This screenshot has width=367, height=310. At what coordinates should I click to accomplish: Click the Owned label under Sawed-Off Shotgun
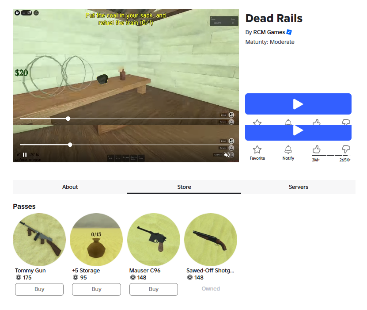(x=211, y=289)
